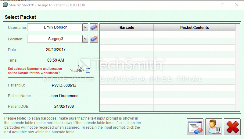Click the Packet Contents column header

[x=194, y=28]
